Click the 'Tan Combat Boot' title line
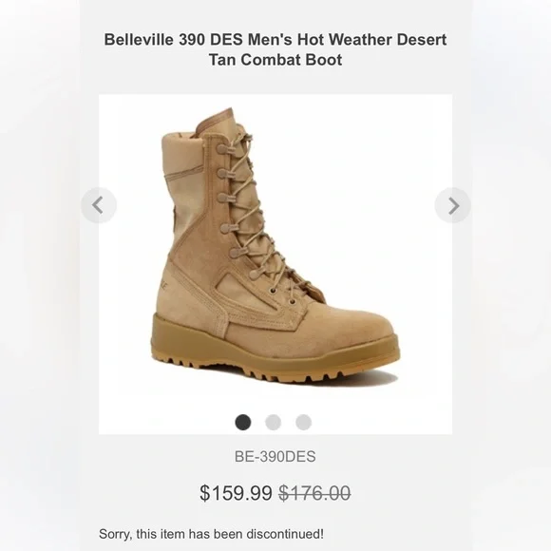 tap(275, 60)
